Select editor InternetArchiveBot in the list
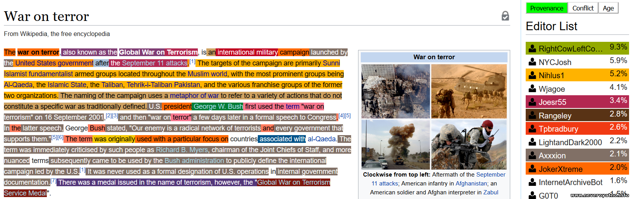631x199 pixels. pos(577,182)
